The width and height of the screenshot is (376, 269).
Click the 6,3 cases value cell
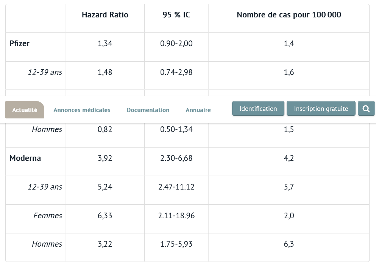tap(289, 244)
